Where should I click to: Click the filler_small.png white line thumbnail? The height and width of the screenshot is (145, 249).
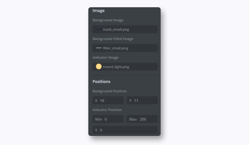pyautogui.click(x=99, y=48)
